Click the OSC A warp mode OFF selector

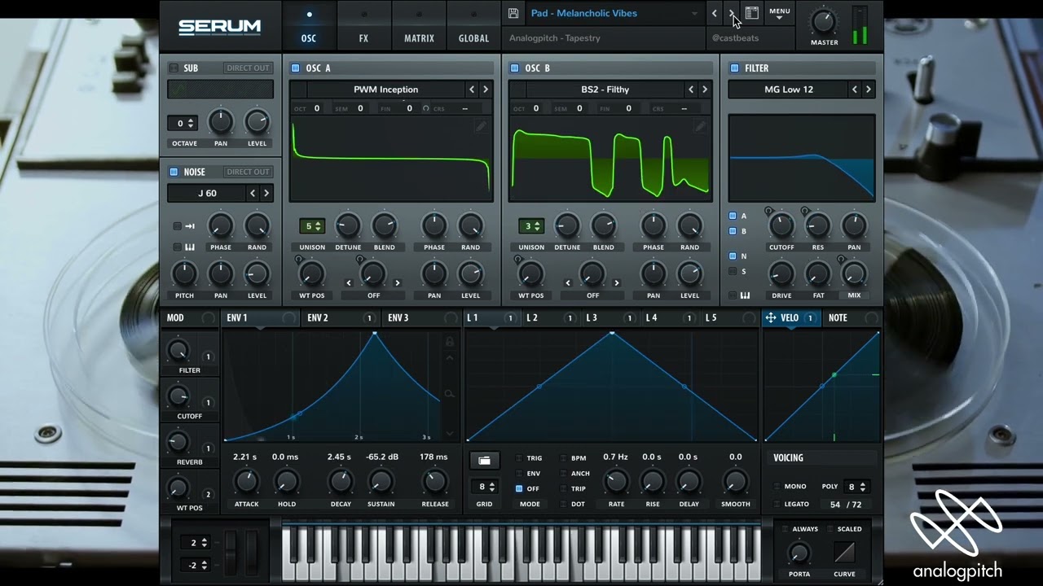(x=373, y=295)
